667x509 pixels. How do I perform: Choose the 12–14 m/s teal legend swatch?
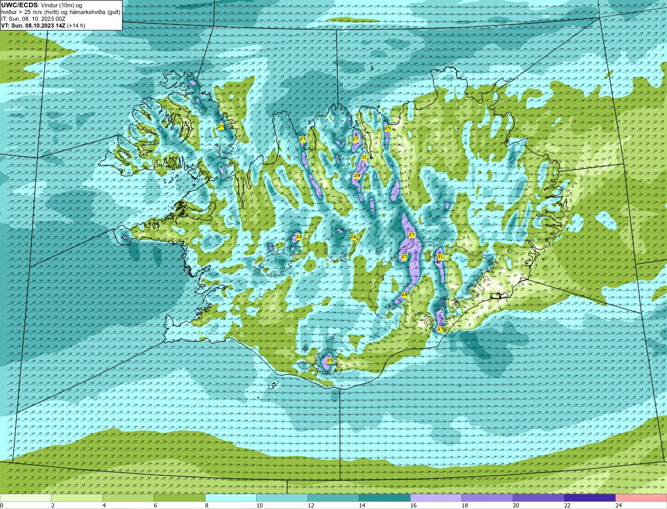click(x=333, y=498)
